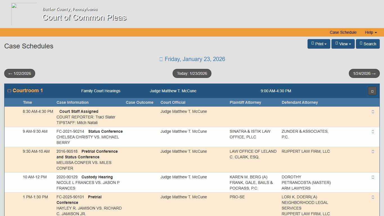
Task: Click the icon on FC-2025-90101 pretrial row
Action: pos(373,197)
